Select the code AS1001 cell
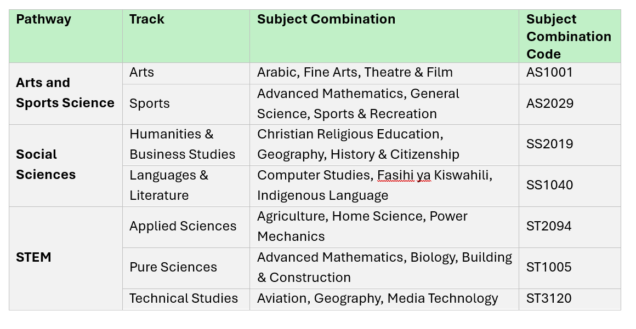This screenshot has height=329, width=636. [x=570, y=73]
